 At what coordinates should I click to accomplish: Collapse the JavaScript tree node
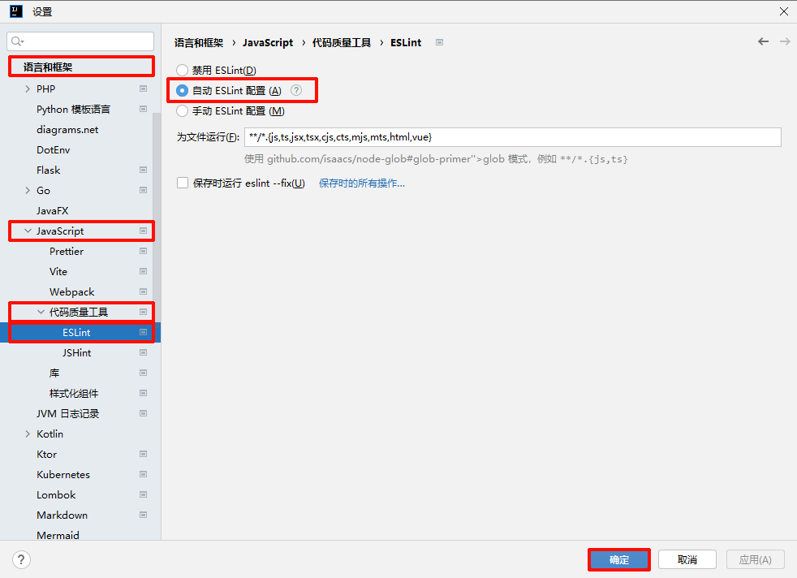[28, 231]
